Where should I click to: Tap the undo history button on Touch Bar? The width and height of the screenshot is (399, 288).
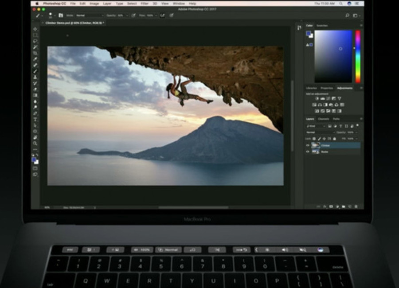[242, 250]
